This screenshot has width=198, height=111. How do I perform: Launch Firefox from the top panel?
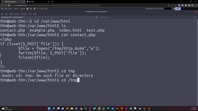tap(28, 9)
